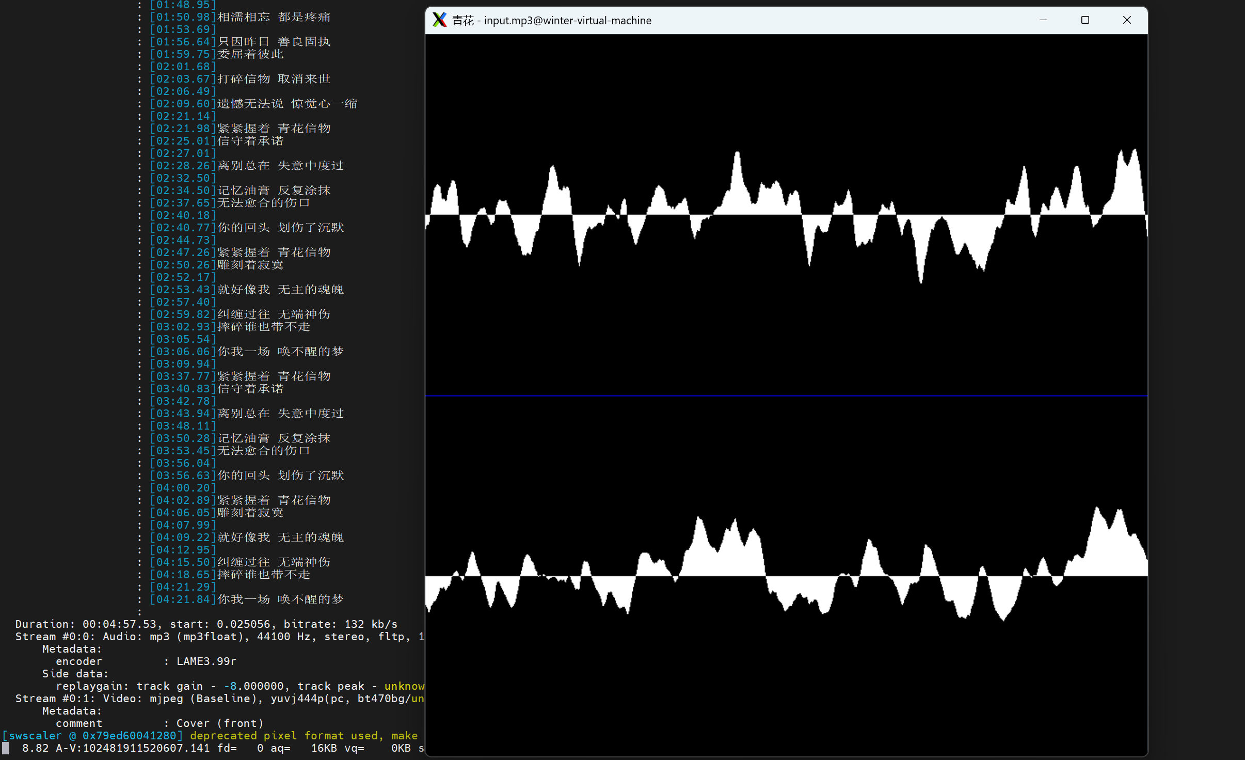Click the [04:21.84] lyric timestamp
The width and height of the screenshot is (1245, 760).
coord(183,599)
